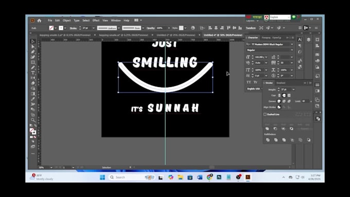350x197 pixels.
Task: Click the Transform link in control bar
Action: 251,28
